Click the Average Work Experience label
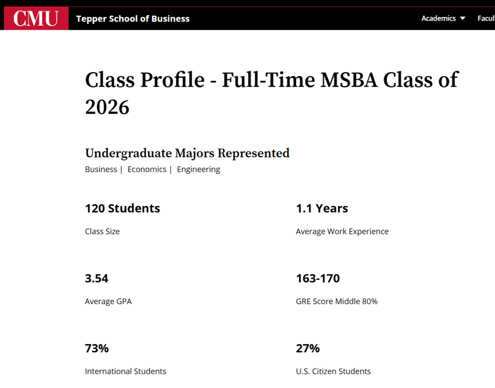 [x=342, y=232]
